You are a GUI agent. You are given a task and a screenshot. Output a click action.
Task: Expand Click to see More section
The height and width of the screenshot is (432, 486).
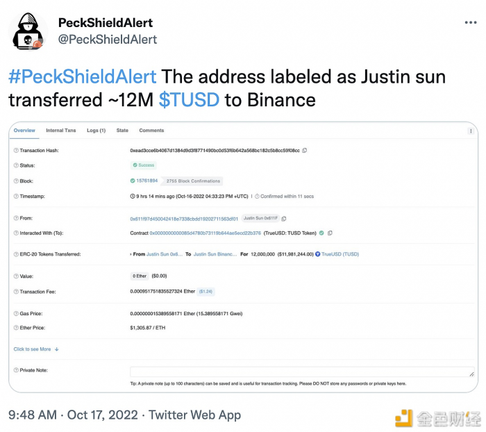tap(36, 349)
